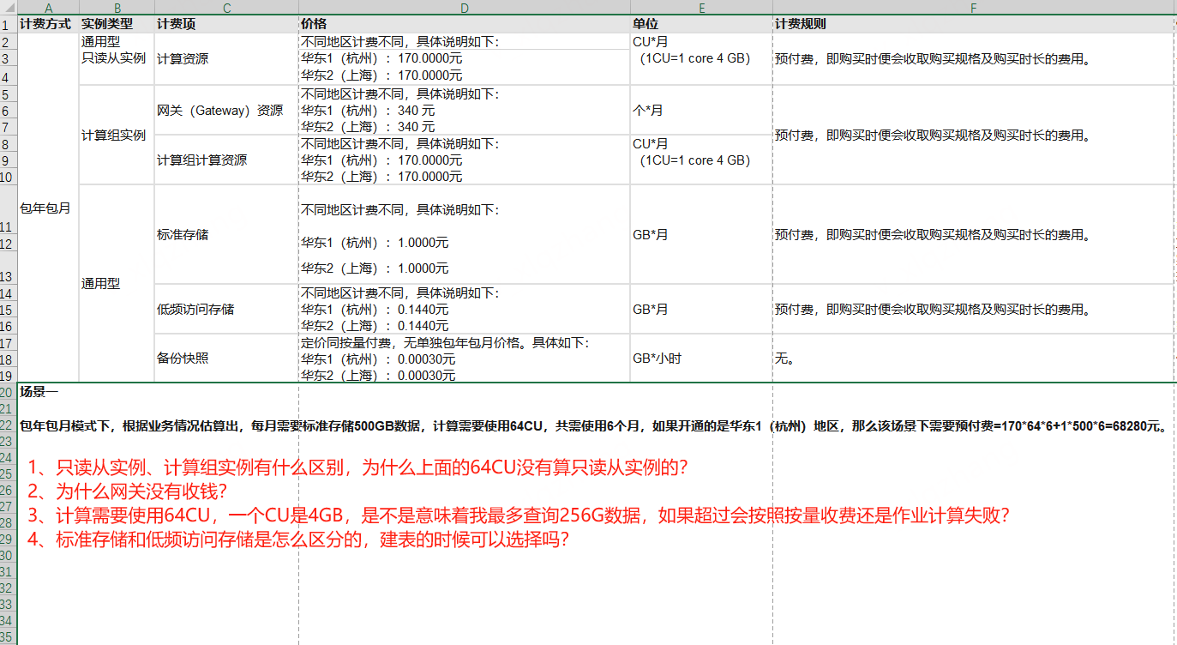Select column B header

(117, 8)
